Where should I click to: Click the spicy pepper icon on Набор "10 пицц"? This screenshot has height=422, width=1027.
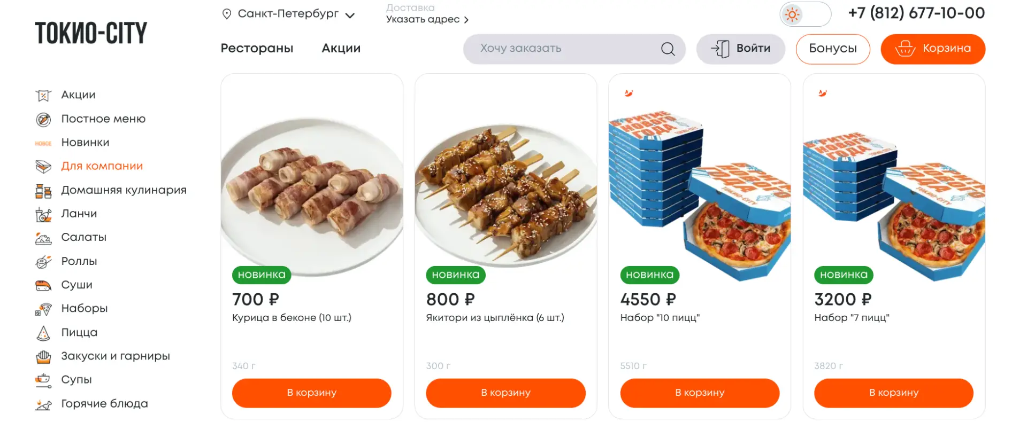coord(629,93)
